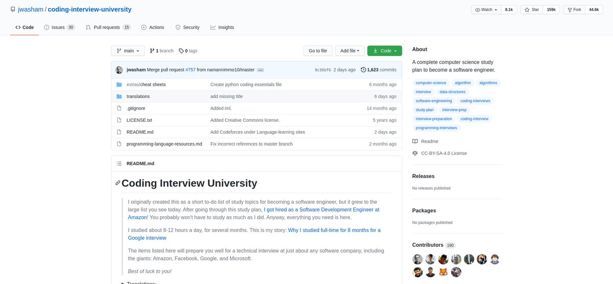Image resolution: width=613 pixels, height=284 pixels.
Task: Go to the Actions tab
Action: [x=153, y=27]
